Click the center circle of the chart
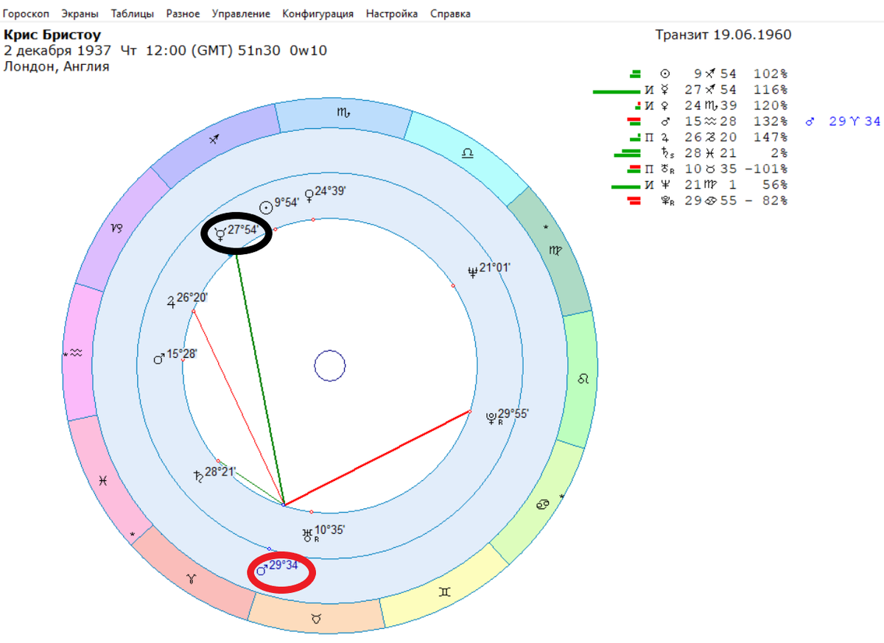The width and height of the screenshot is (884, 643). [x=330, y=365]
